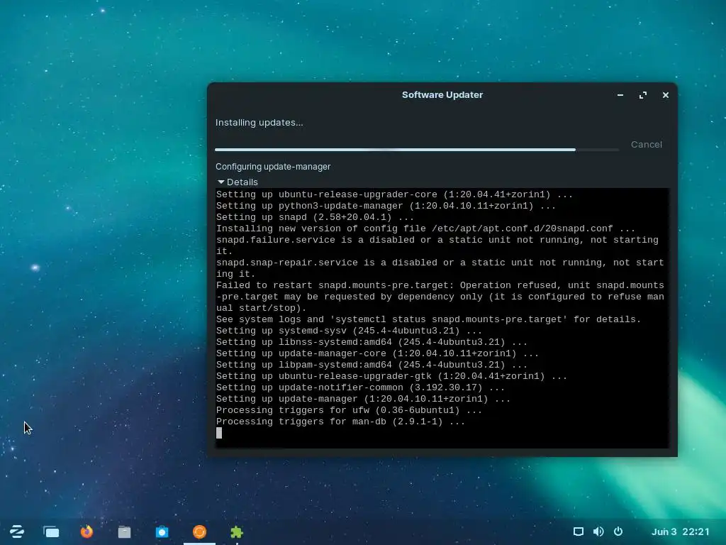Open the clock showing Jun 3 22:21
Viewport: 726px width, 545px height.
(680, 532)
